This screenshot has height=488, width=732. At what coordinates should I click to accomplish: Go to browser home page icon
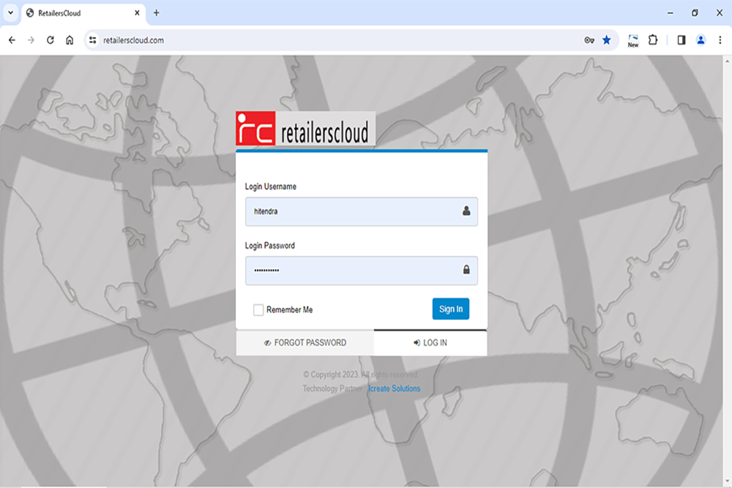(x=70, y=40)
